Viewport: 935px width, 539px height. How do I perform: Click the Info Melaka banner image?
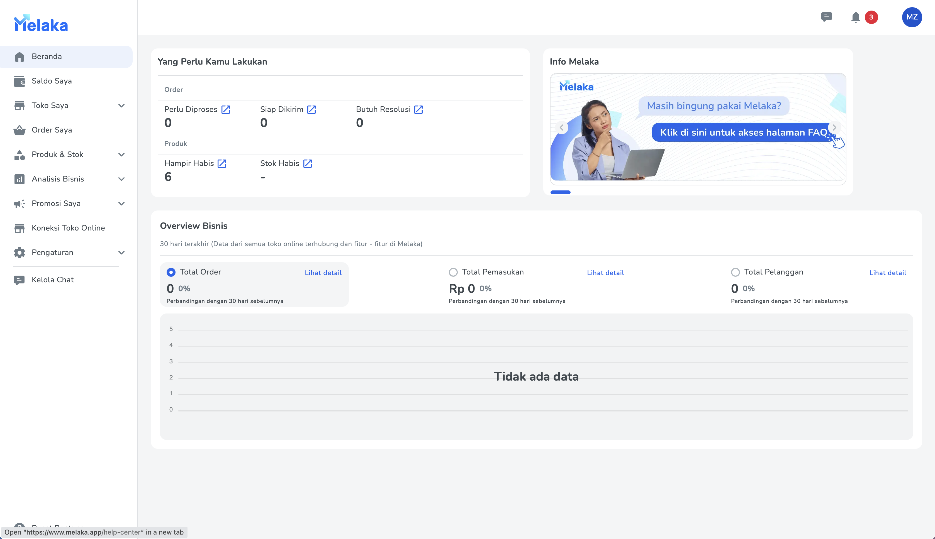(698, 127)
